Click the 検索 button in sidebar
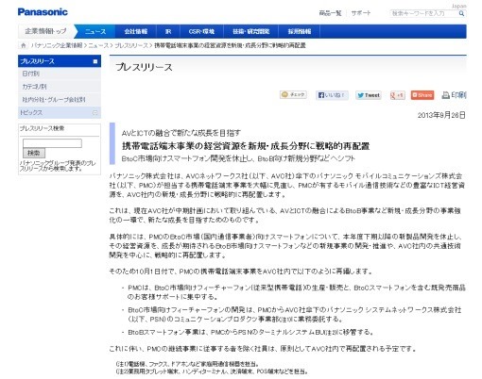482x379 pixels. coord(34,153)
